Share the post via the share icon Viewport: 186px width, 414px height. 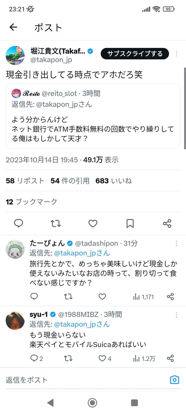167,223
